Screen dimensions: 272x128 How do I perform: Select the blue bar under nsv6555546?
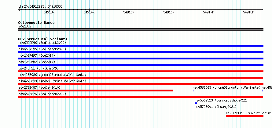141,46
